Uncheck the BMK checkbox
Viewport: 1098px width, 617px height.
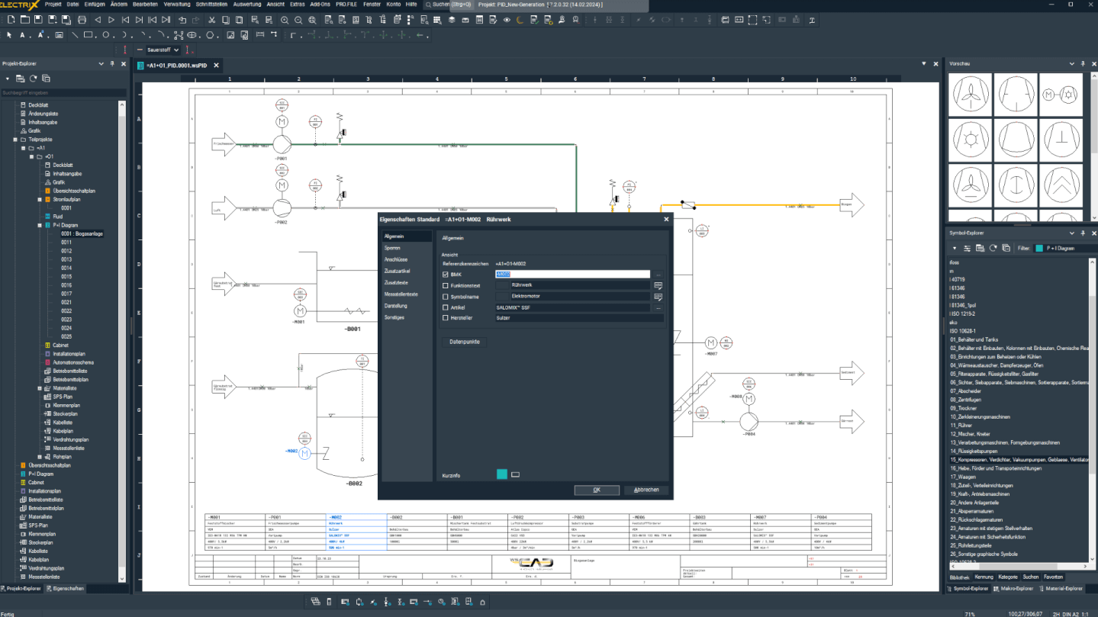point(446,275)
